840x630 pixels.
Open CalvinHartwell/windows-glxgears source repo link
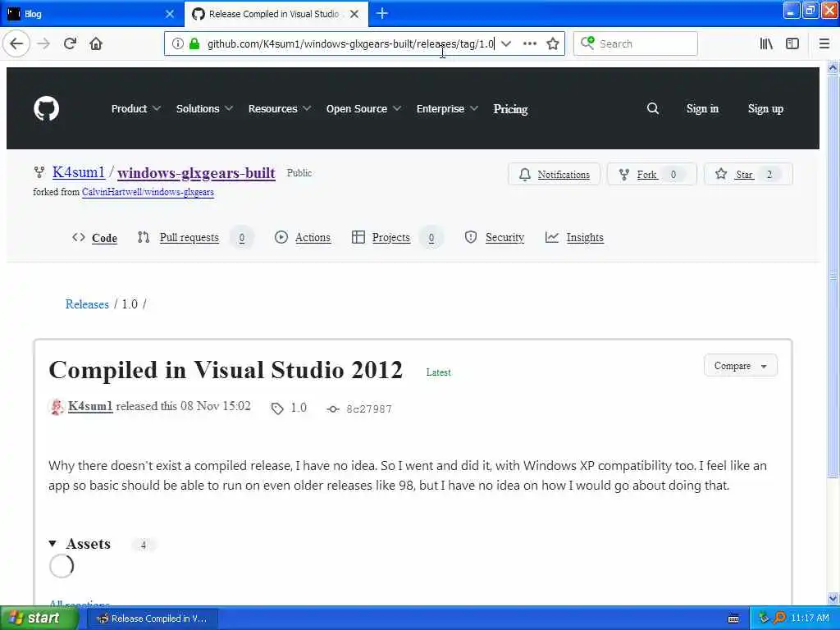(x=148, y=192)
